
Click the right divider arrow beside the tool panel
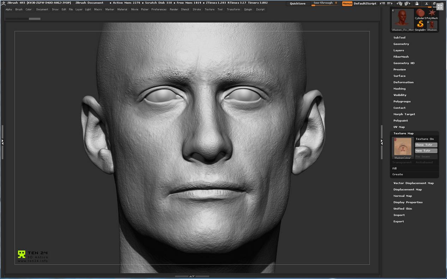tap(381, 142)
